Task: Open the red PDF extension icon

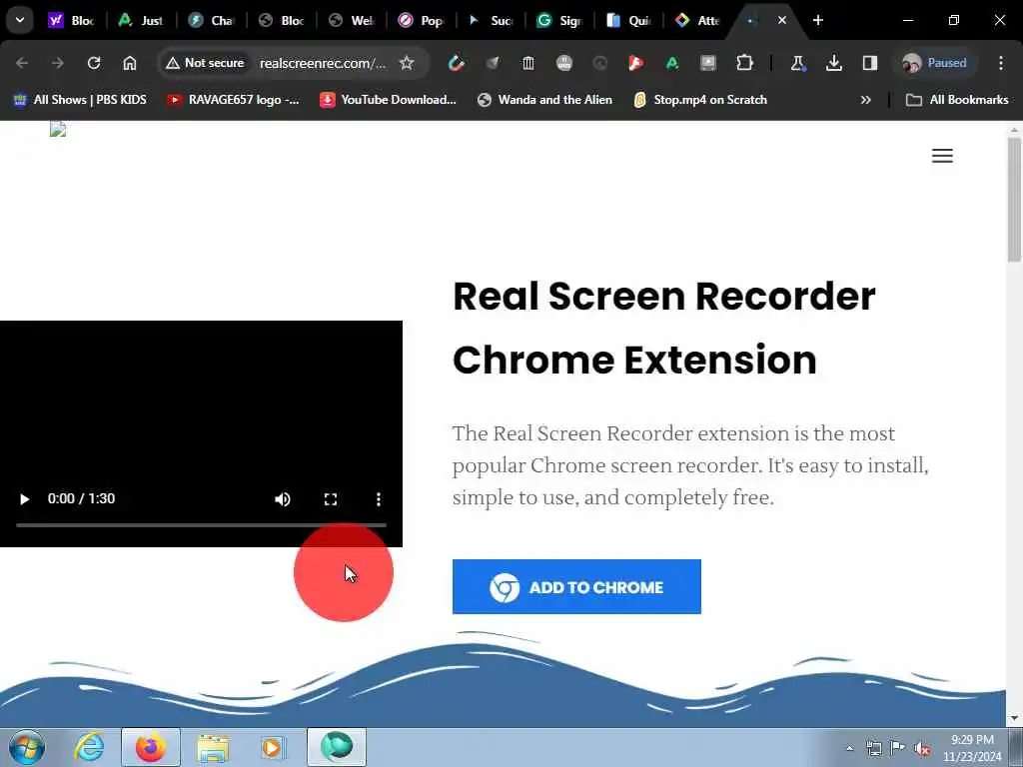Action: tap(636, 63)
